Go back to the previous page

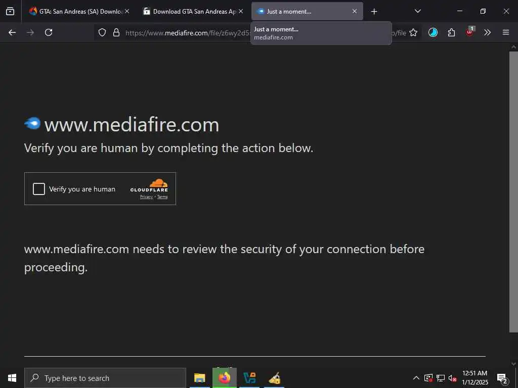[12, 32]
